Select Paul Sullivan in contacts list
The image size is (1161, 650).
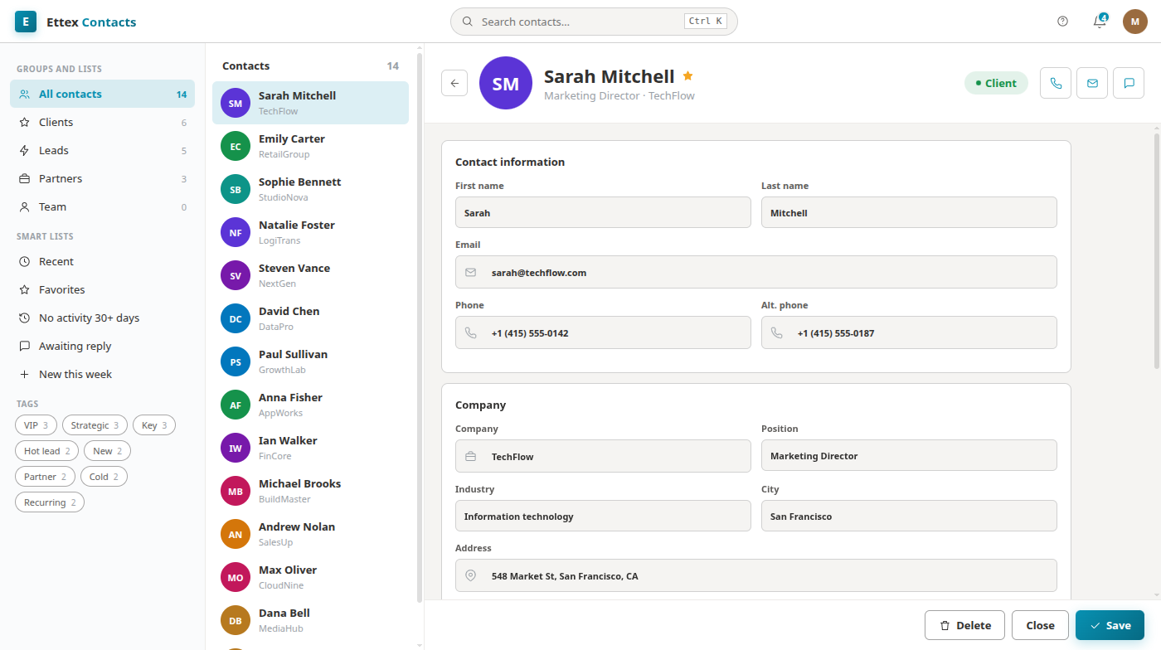[310, 361]
